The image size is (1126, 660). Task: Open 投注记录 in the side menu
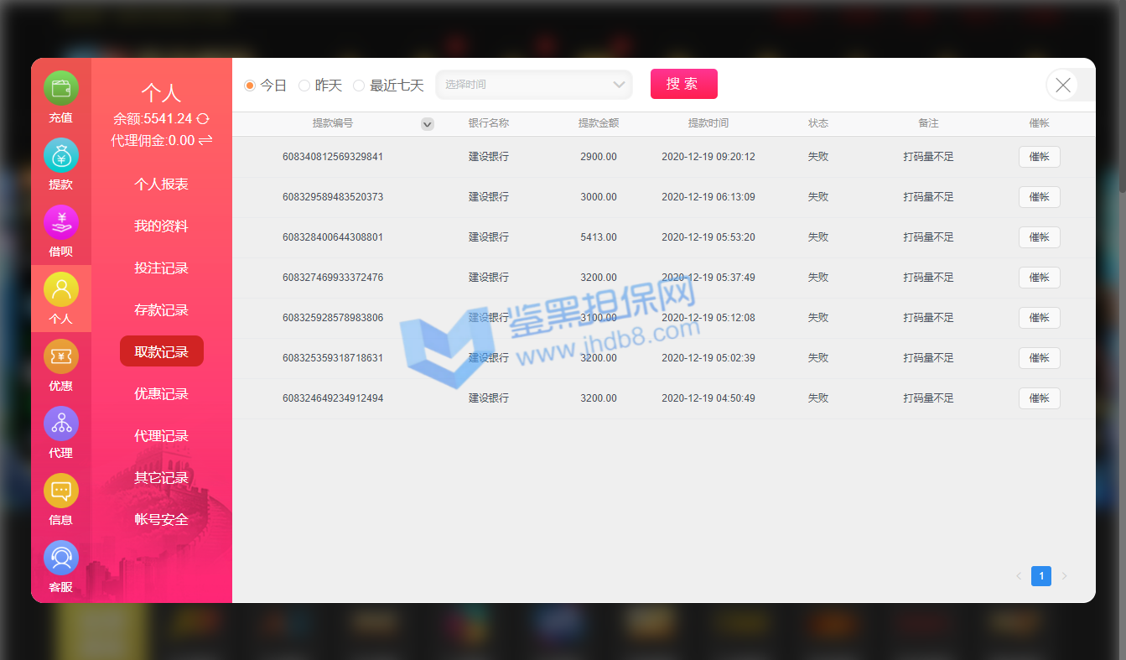pyautogui.click(x=162, y=268)
